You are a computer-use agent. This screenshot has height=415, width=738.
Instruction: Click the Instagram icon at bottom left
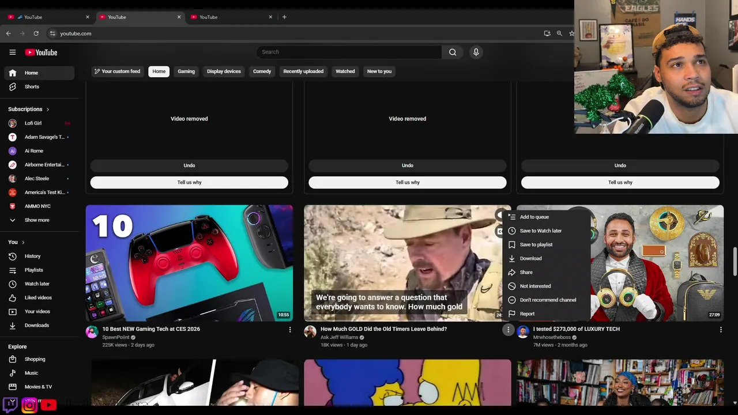[x=29, y=405]
